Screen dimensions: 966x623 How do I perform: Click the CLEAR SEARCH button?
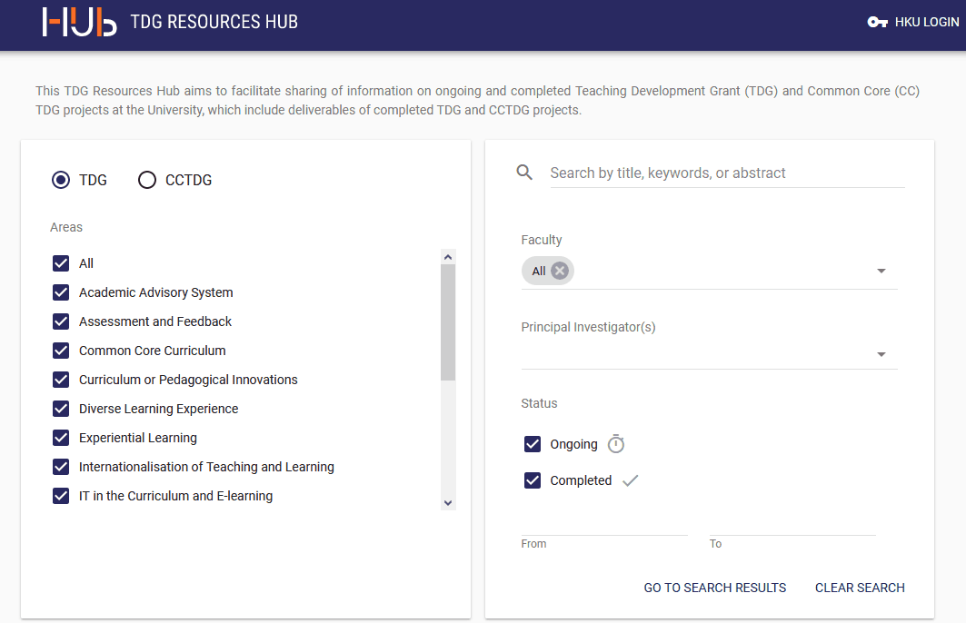tap(860, 588)
